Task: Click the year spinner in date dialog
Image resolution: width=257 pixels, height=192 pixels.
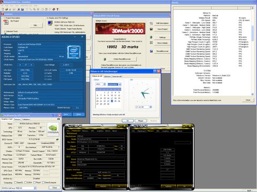Action: [x=105, y=84]
